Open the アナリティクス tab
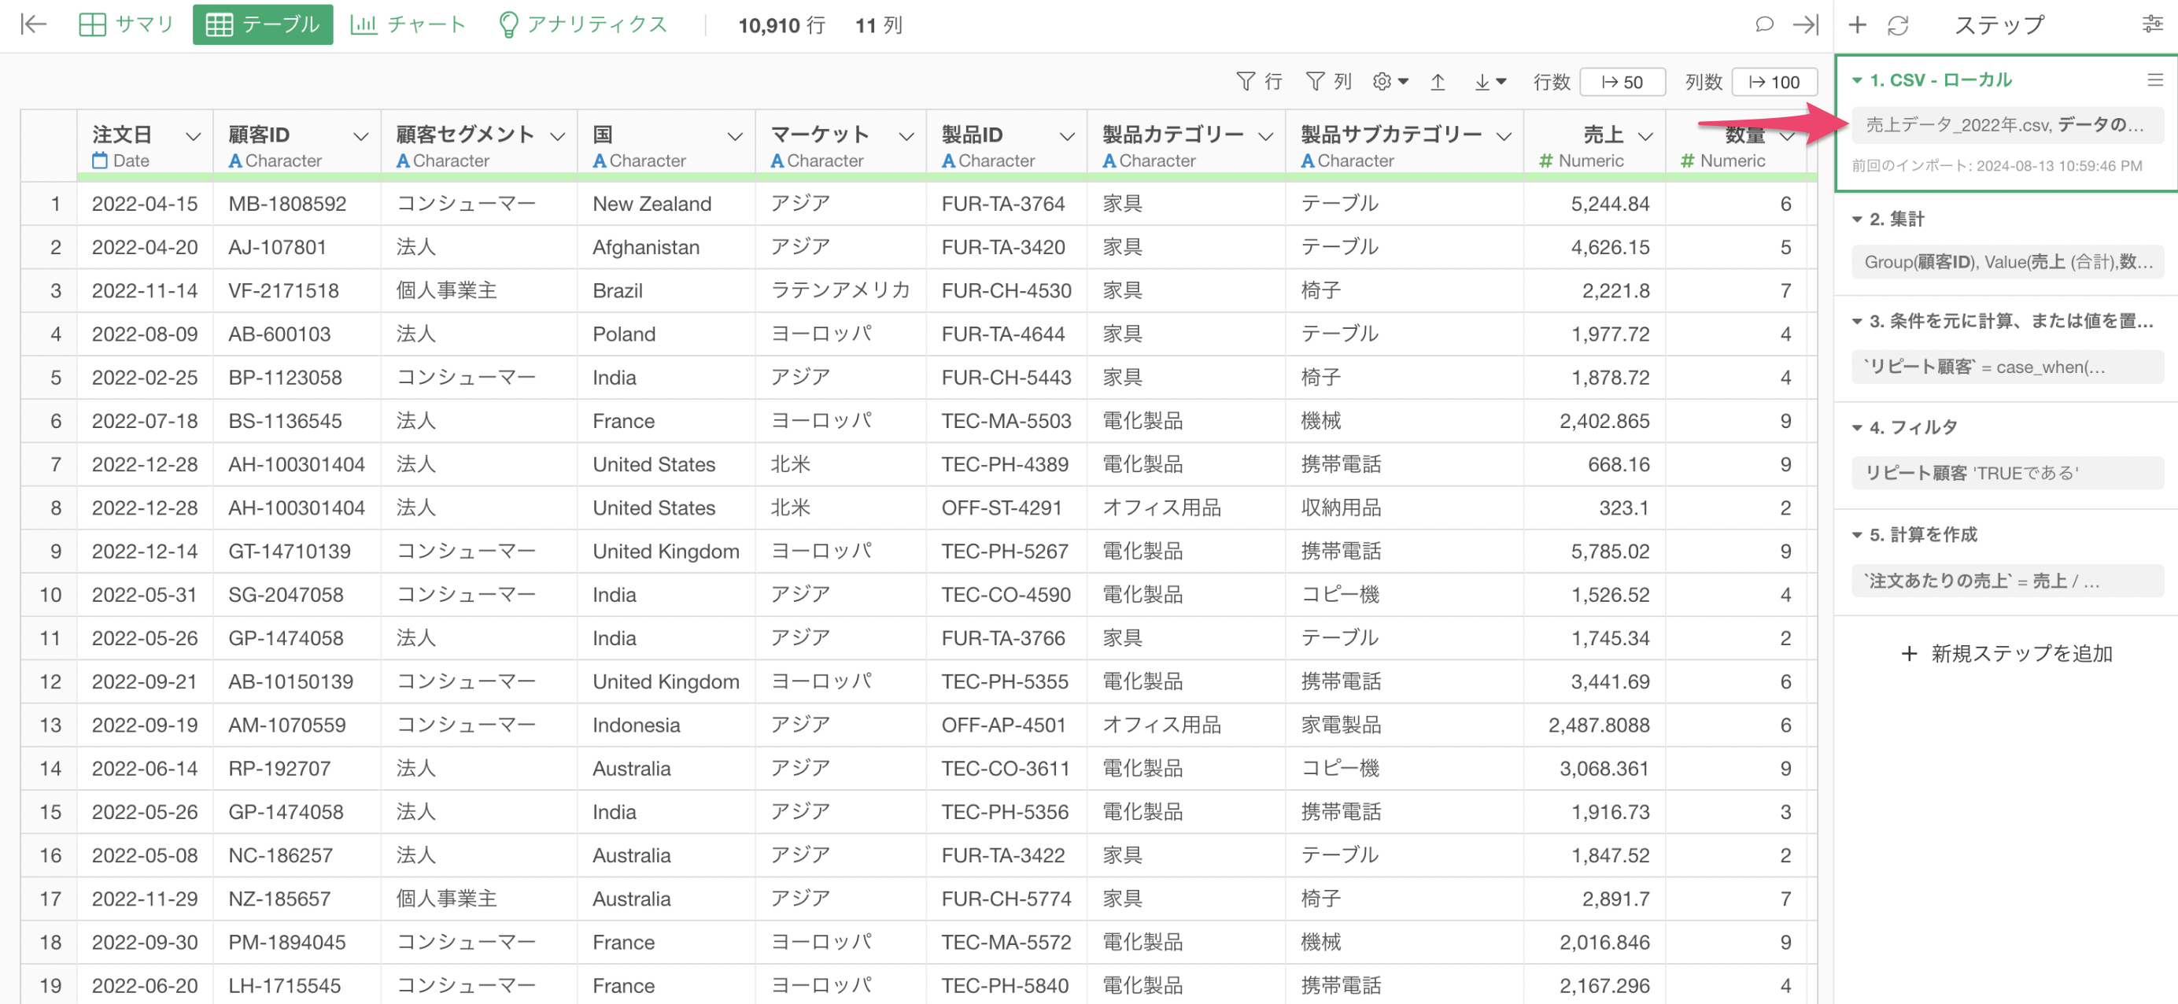2178x1004 pixels. [x=582, y=24]
